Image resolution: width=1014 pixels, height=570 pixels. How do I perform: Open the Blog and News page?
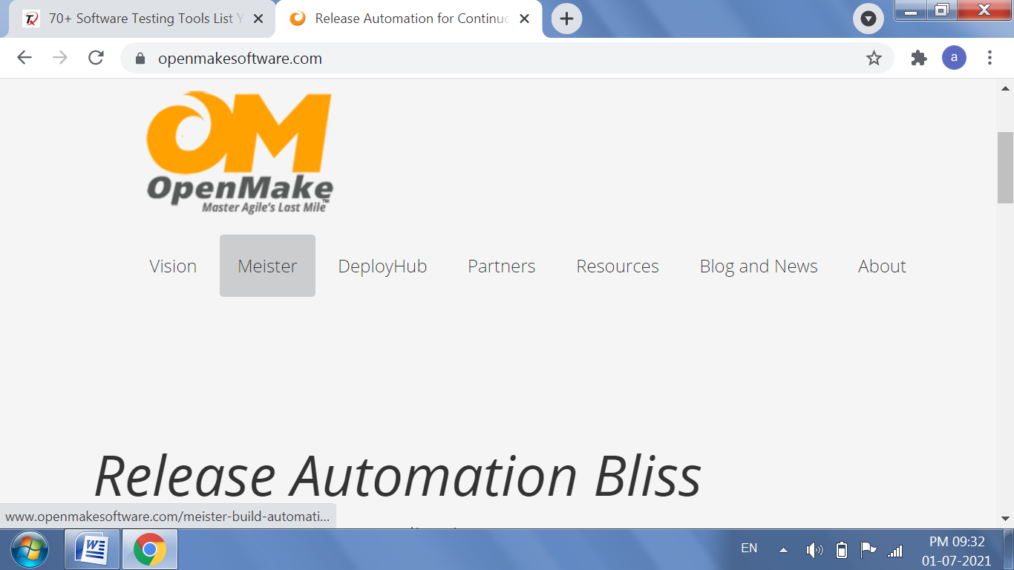[x=759, y=266]
